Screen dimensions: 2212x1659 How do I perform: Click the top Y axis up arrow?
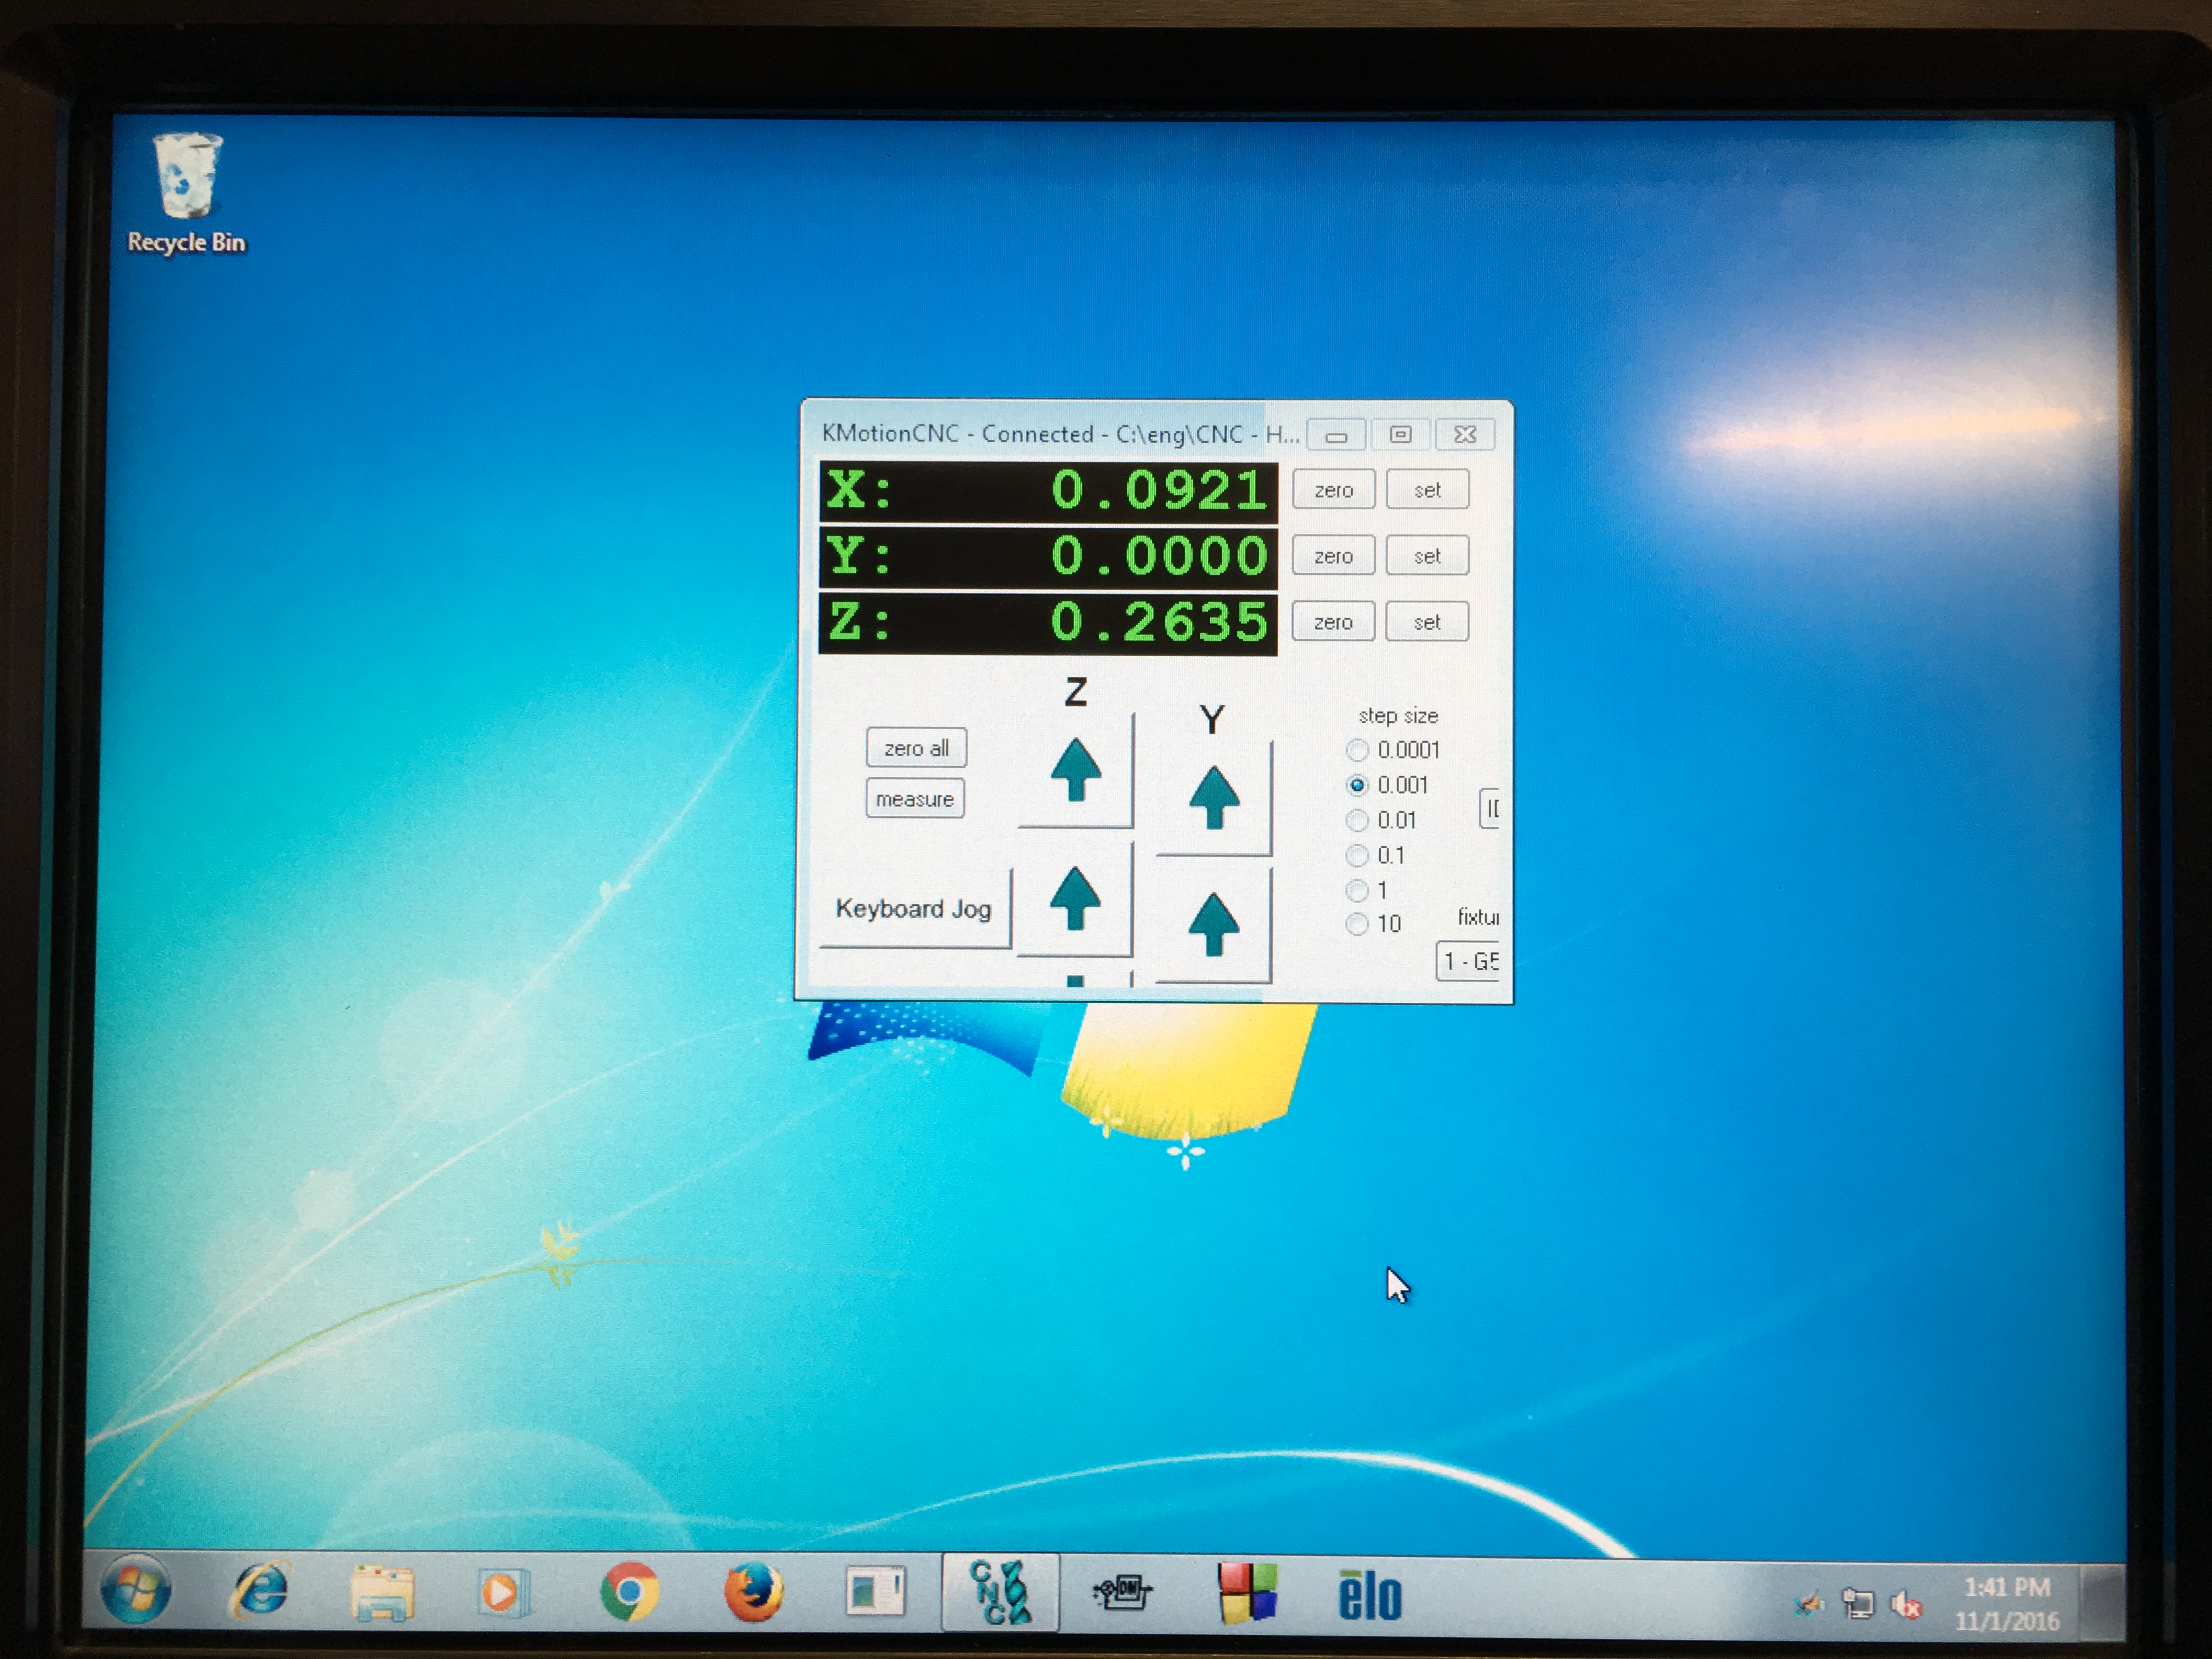(x=1214, y=798)
